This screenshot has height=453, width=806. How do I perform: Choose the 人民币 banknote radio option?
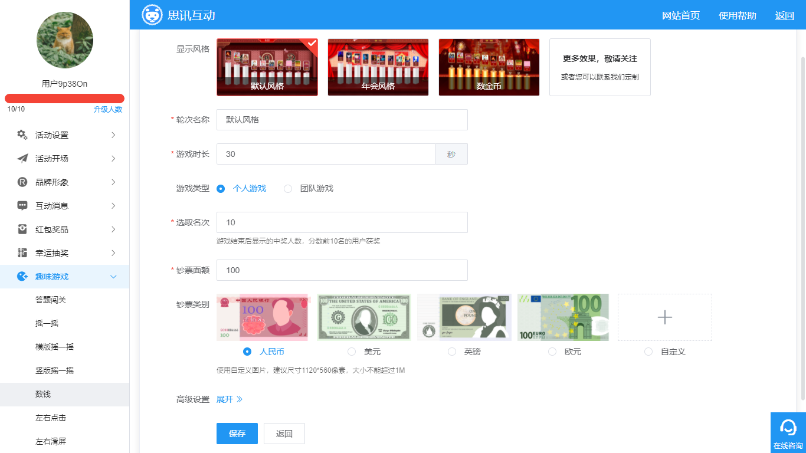click(x=247, y=352)
